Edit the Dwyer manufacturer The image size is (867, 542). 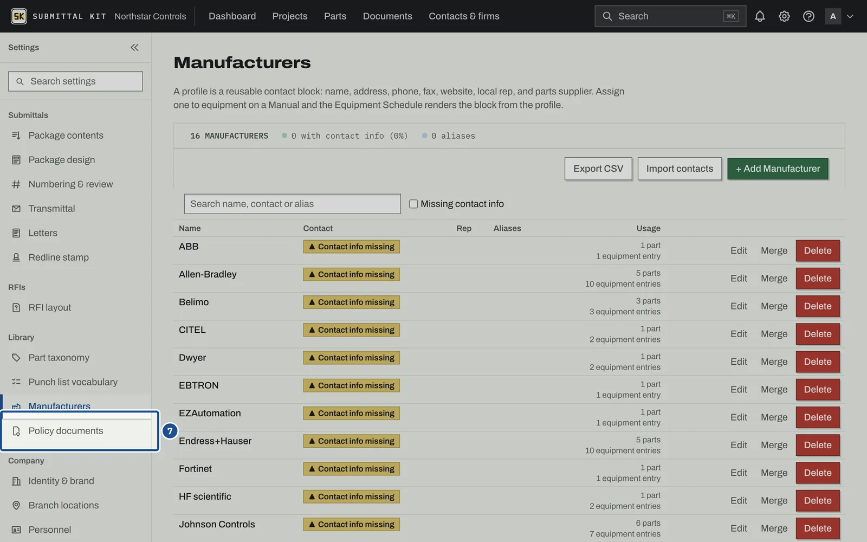[x=739, y=362]
